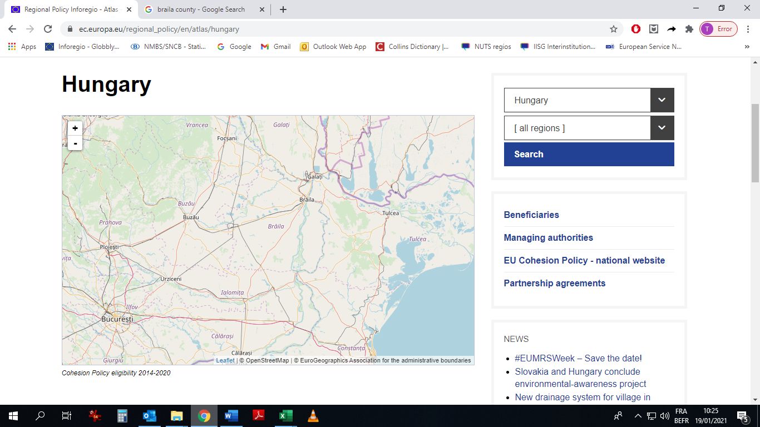Open the Apps bookmarks shortcut
Image resolution: width=760 pixels, height=427 pixels.
tap(22, 47)
